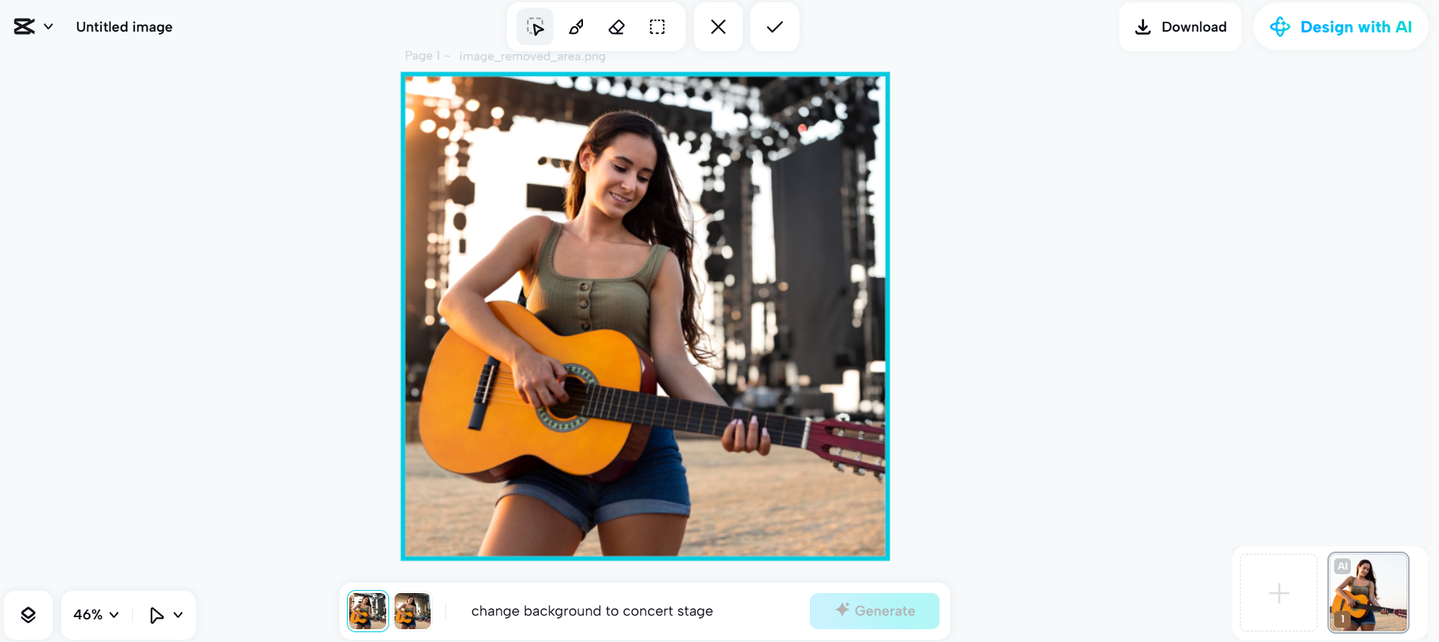Open the layers panel icon
1439x642 pixels.
click(x=28, y=615)
